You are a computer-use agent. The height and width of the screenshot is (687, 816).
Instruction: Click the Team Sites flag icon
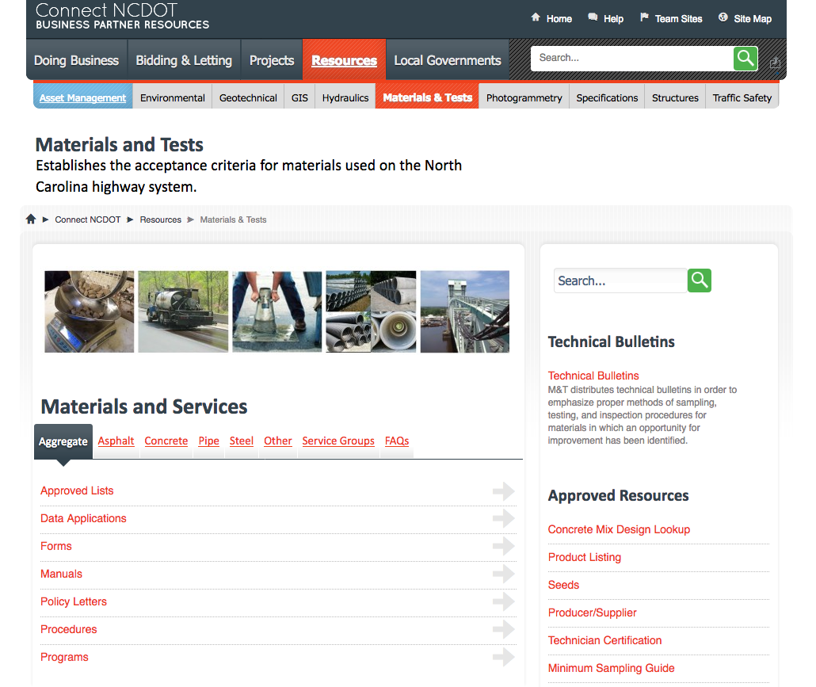644,17
